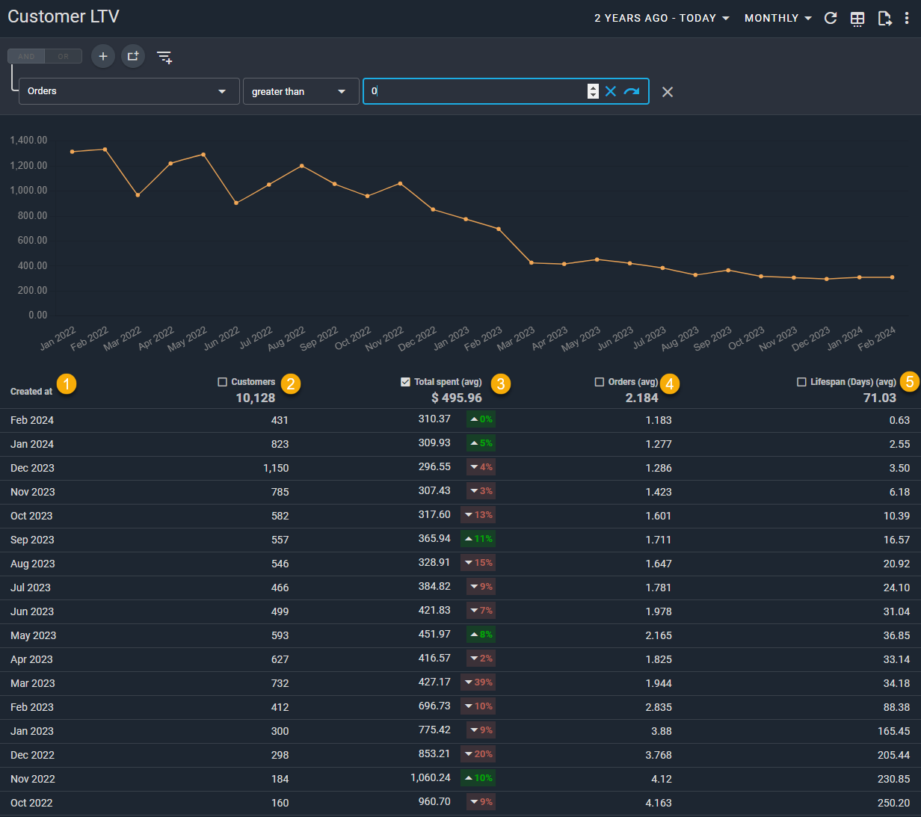Open the greater than operator dropdown
The image size is (921, 817).
[301, 91]
